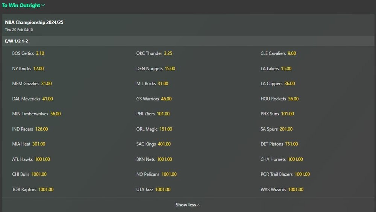Image resolution: width=376 pixels, height=212 pixels.
Task: Pick SA Spurs at 201.00
Action: coord(286,129)
